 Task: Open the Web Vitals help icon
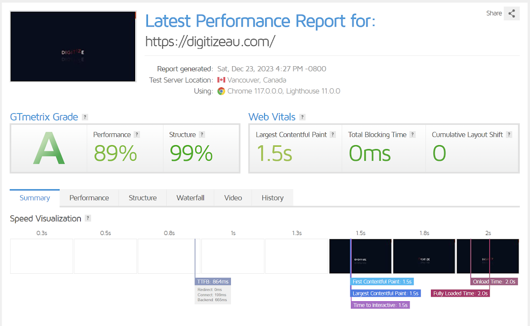302,117
